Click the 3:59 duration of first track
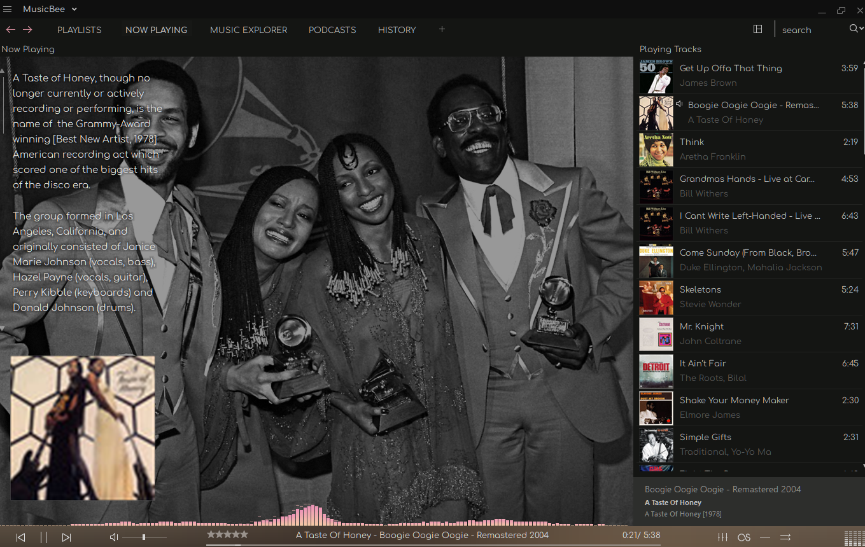The image size is (865, 547). pos(850,68)
